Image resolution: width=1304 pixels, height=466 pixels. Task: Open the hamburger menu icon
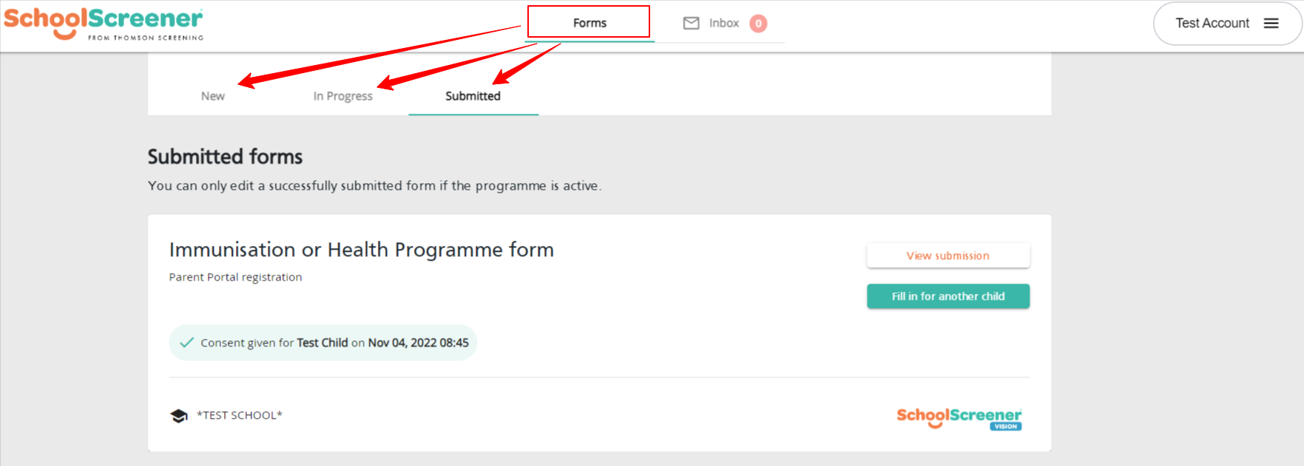pyautogui.click(x=1271, y=24)
